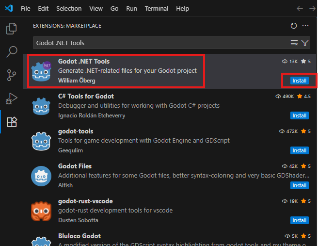Screen dimensions: 318x246
Task: Click the 42K download count
Action: 290,166
